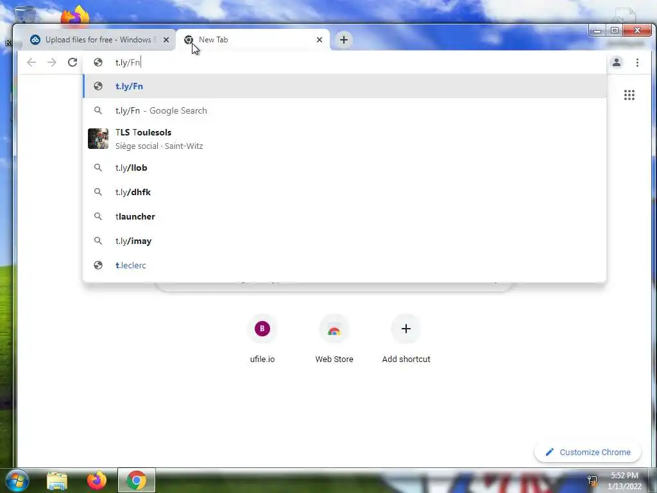Select TLS Toulesols suggestion
657x493 pixels.
pos(345,139)
